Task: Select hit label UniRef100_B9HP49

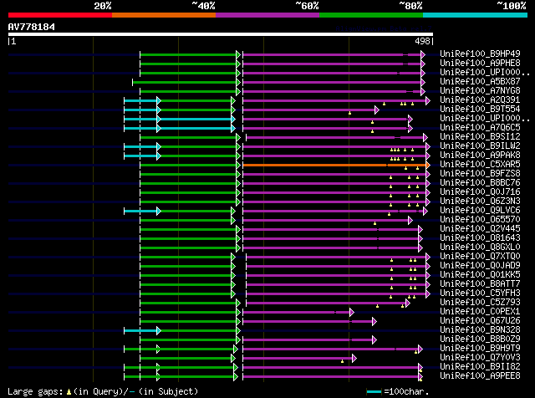Action: pos(480,54)
